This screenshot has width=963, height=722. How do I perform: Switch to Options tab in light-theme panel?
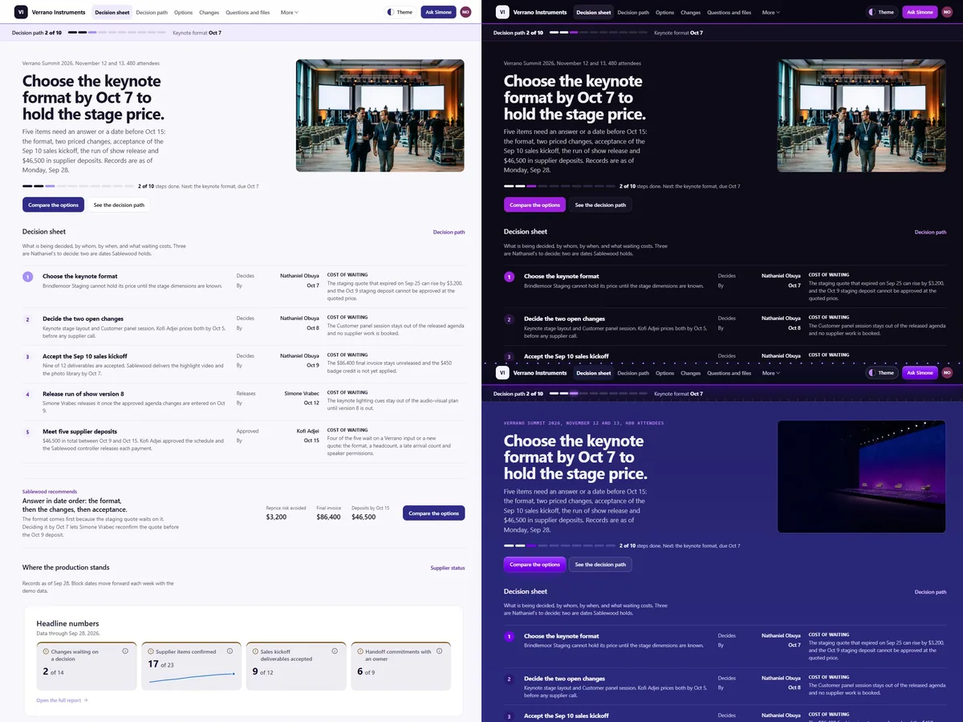(x=183, y=12)
